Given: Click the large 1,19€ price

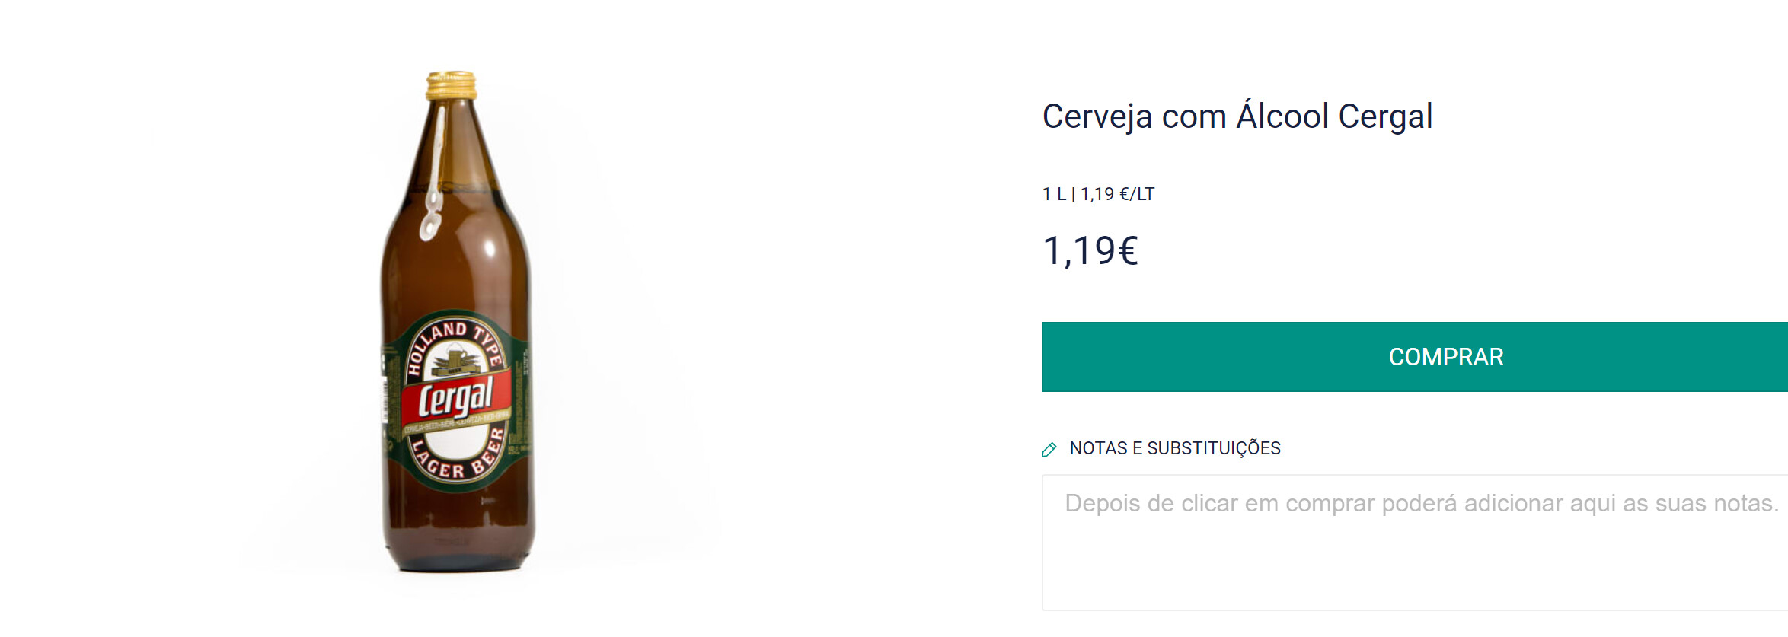Looking at the screenshot, I should 1090,250.
